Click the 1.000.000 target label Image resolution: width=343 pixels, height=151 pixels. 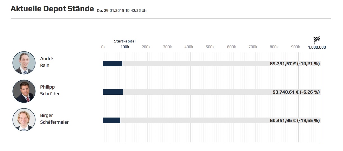click(317, 47)
